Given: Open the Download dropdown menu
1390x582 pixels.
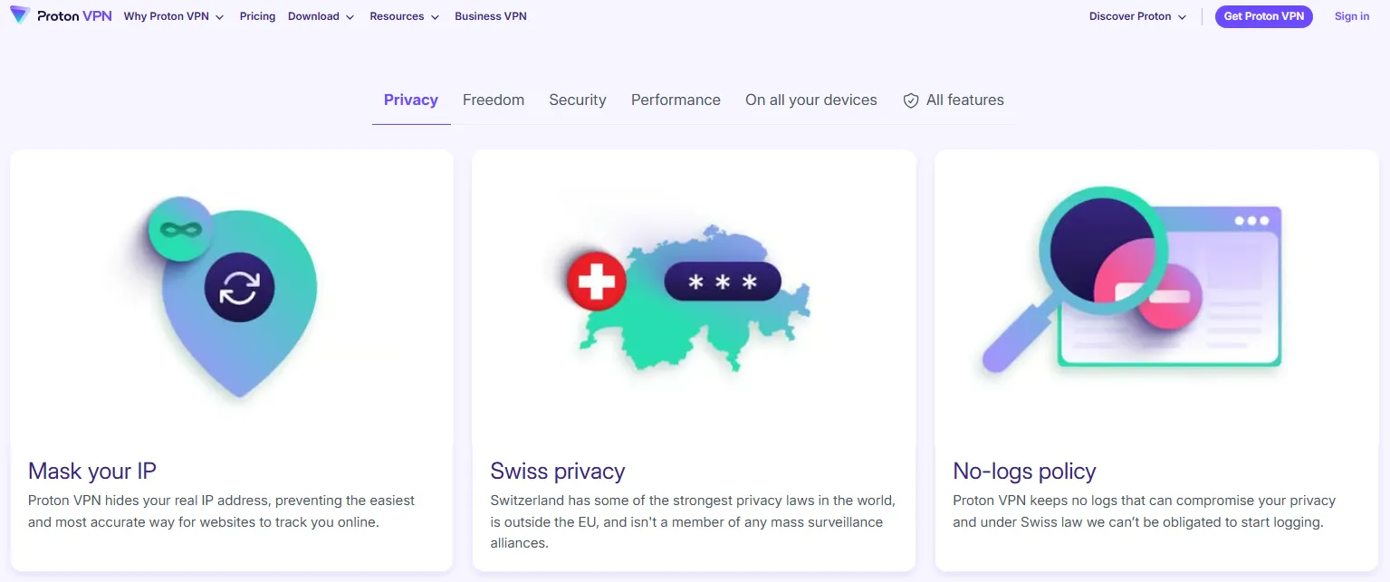Looking at the screenshot, I should (x=321, y=16).
